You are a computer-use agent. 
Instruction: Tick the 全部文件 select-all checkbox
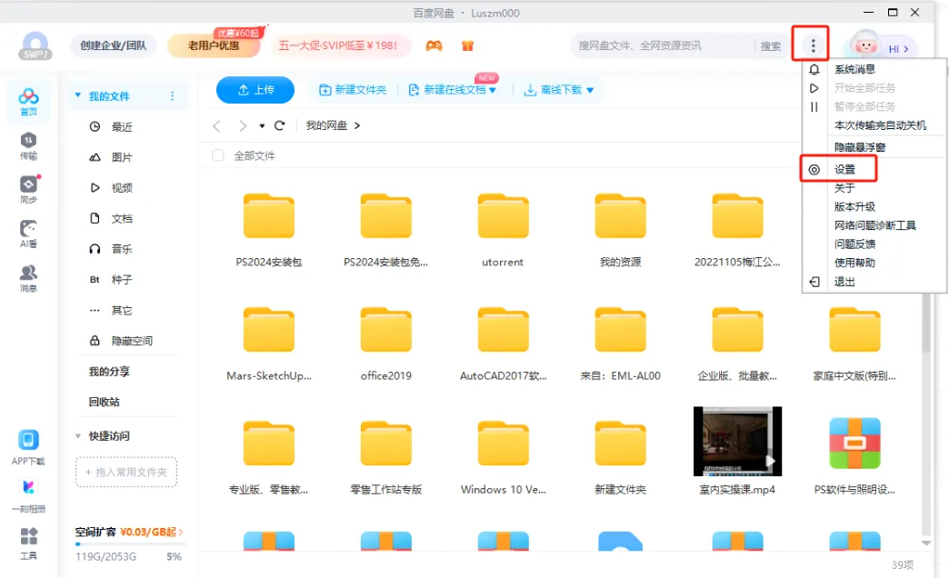pyautogui.click(x=218, y=155)
